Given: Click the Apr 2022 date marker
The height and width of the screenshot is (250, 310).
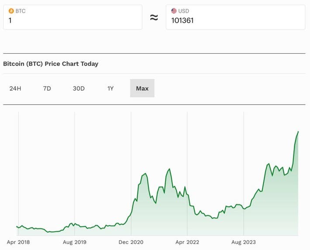Looking at the screenshot, I should coord(187,242).
